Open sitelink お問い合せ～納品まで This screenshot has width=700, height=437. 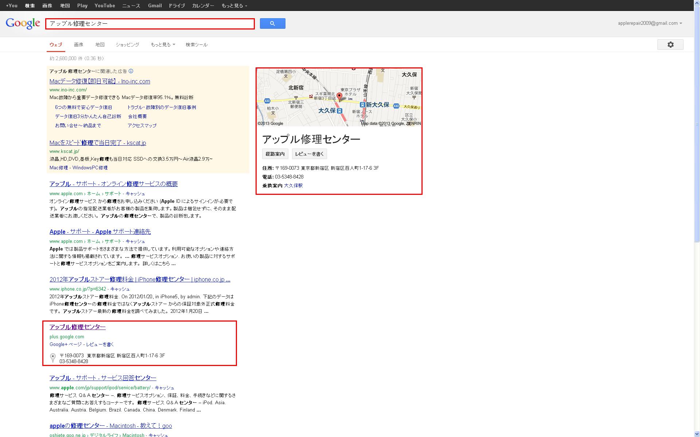78,125
